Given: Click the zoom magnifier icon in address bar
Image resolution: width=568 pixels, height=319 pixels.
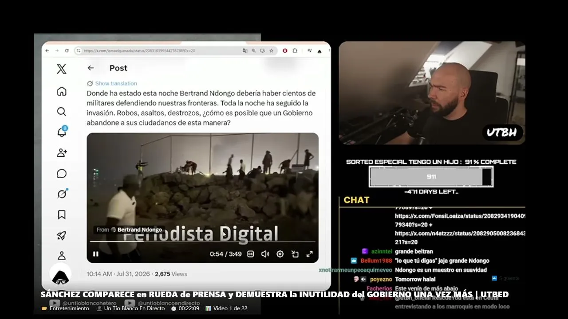Looking at the screenshot, I should pos(253,51).
